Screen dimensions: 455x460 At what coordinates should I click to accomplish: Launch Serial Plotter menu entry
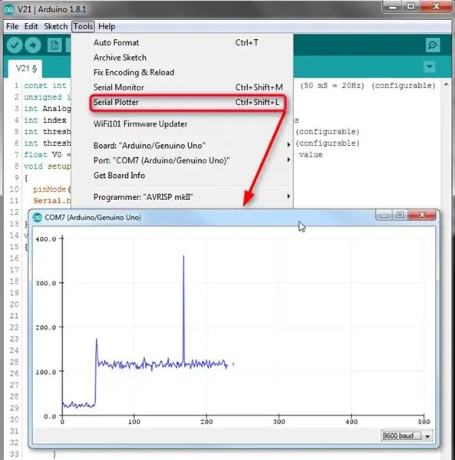point(182,103)
